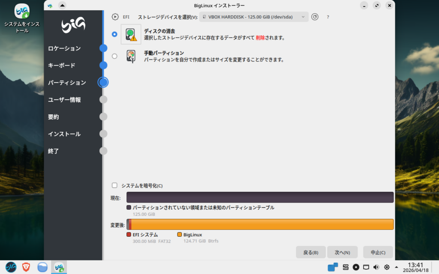
Task: Click the circular icon right of the storage dropdown
Action: point(315,17)
